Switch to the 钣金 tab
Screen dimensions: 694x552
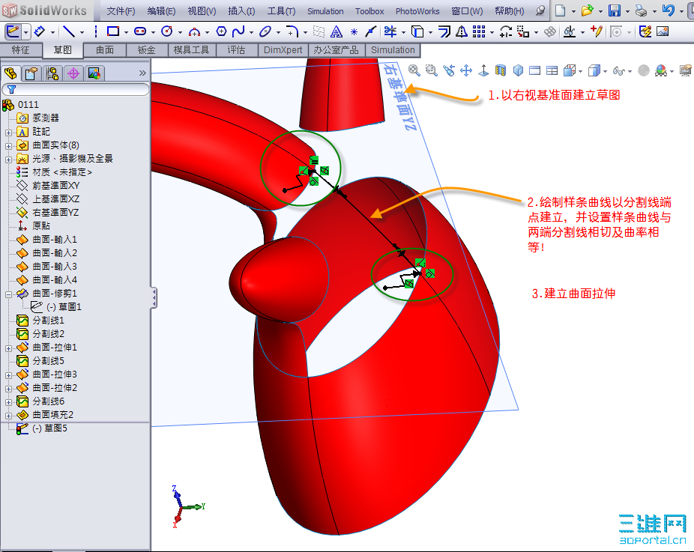point(146,50)
